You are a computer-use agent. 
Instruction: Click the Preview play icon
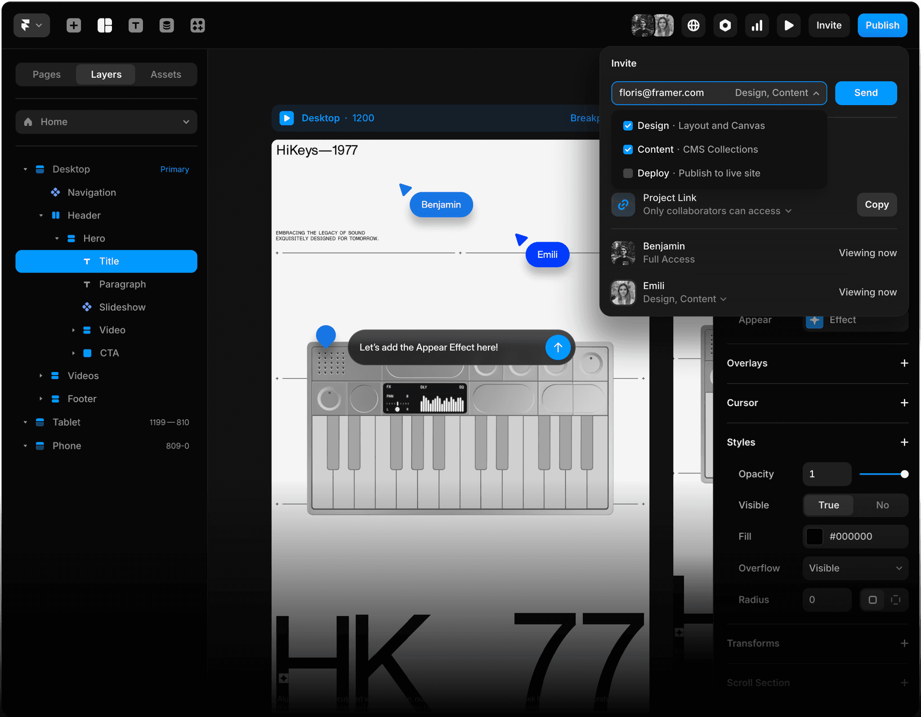(x=788, y=26)
